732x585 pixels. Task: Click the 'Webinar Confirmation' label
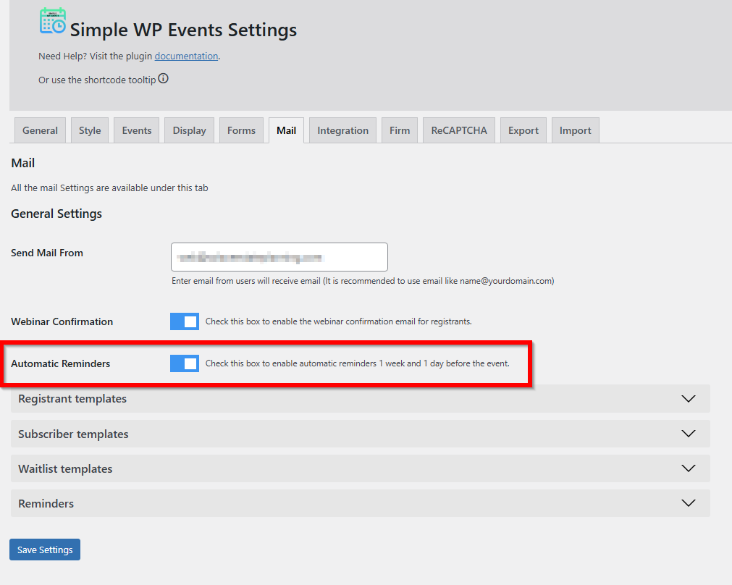[x=62, y=321]
